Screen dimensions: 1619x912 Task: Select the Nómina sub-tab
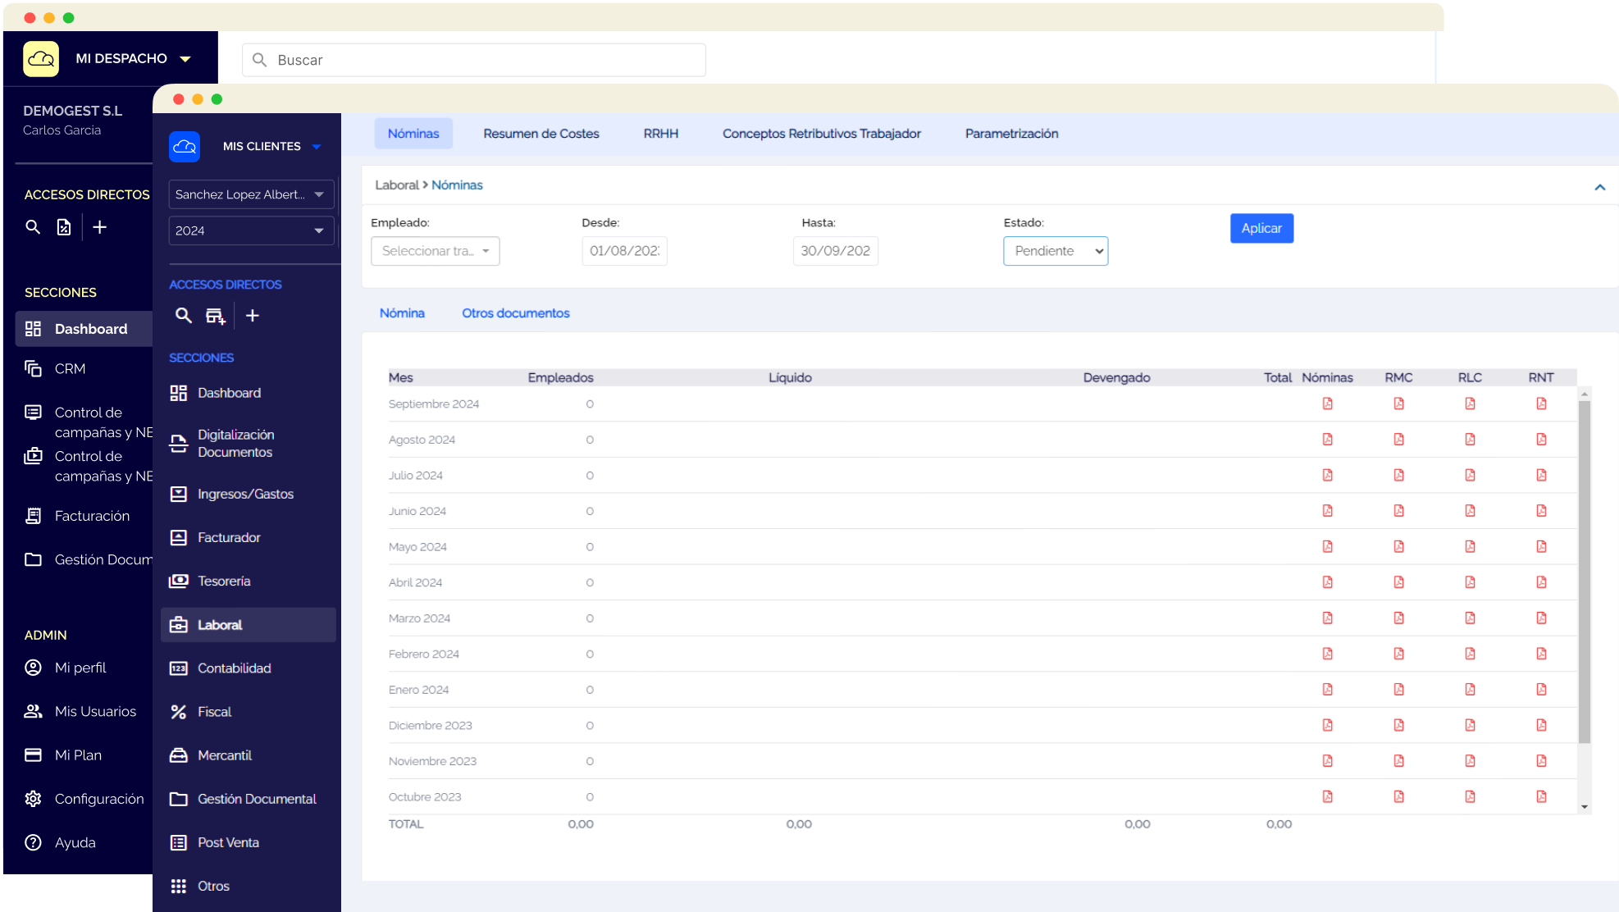[x=402, y=313]
